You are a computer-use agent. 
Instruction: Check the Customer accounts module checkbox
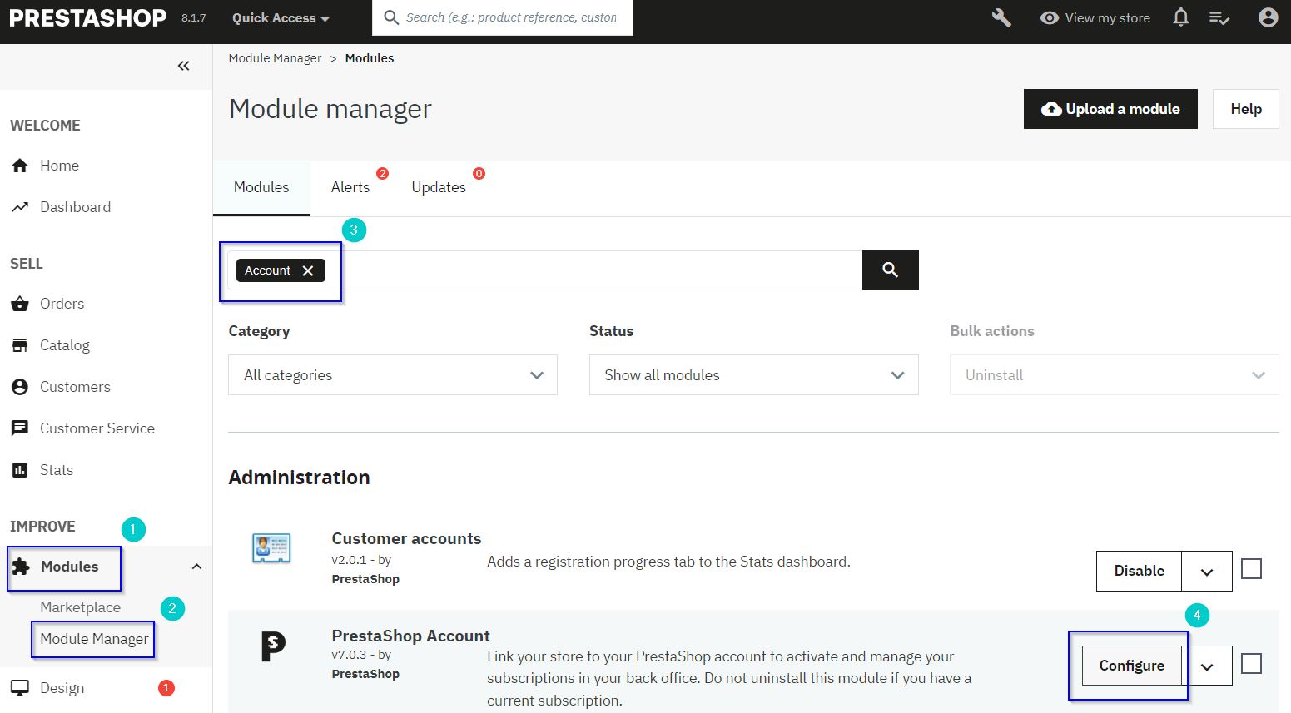tap(1251, 569)
